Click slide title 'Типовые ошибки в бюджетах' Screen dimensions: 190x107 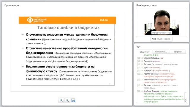click(68, 28)
